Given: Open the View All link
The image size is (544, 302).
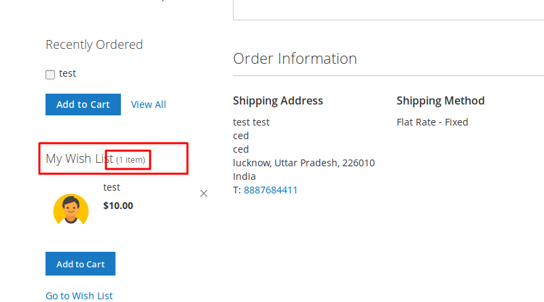Looking at the screenshot, I should (x=149, y=105).
